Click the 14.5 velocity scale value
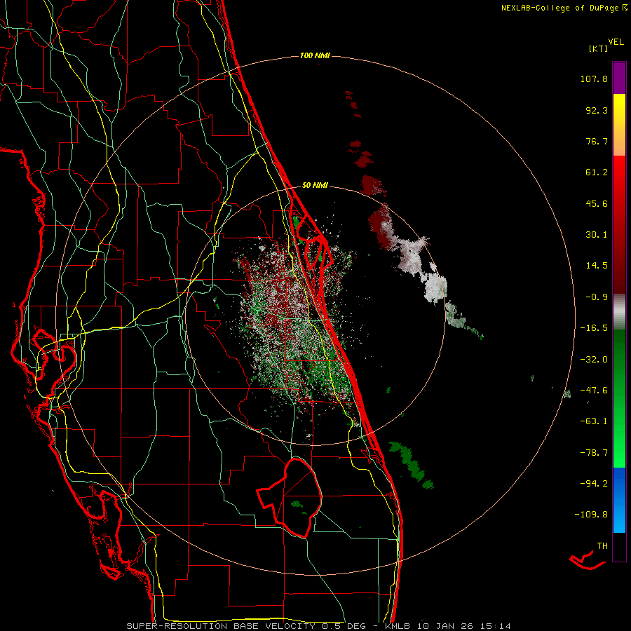The width and height of the screenshot is (631, 631). click(597, 266)
